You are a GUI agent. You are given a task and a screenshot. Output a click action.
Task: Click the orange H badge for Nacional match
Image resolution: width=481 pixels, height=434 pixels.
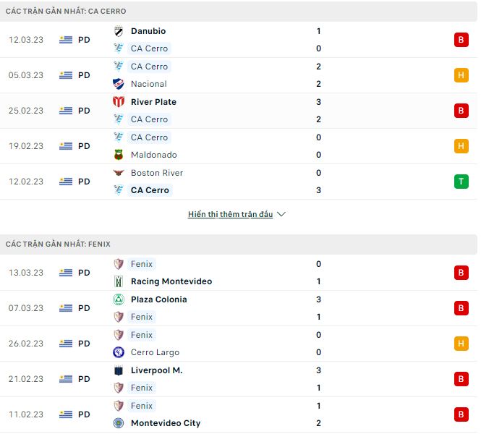coord(461,75)
